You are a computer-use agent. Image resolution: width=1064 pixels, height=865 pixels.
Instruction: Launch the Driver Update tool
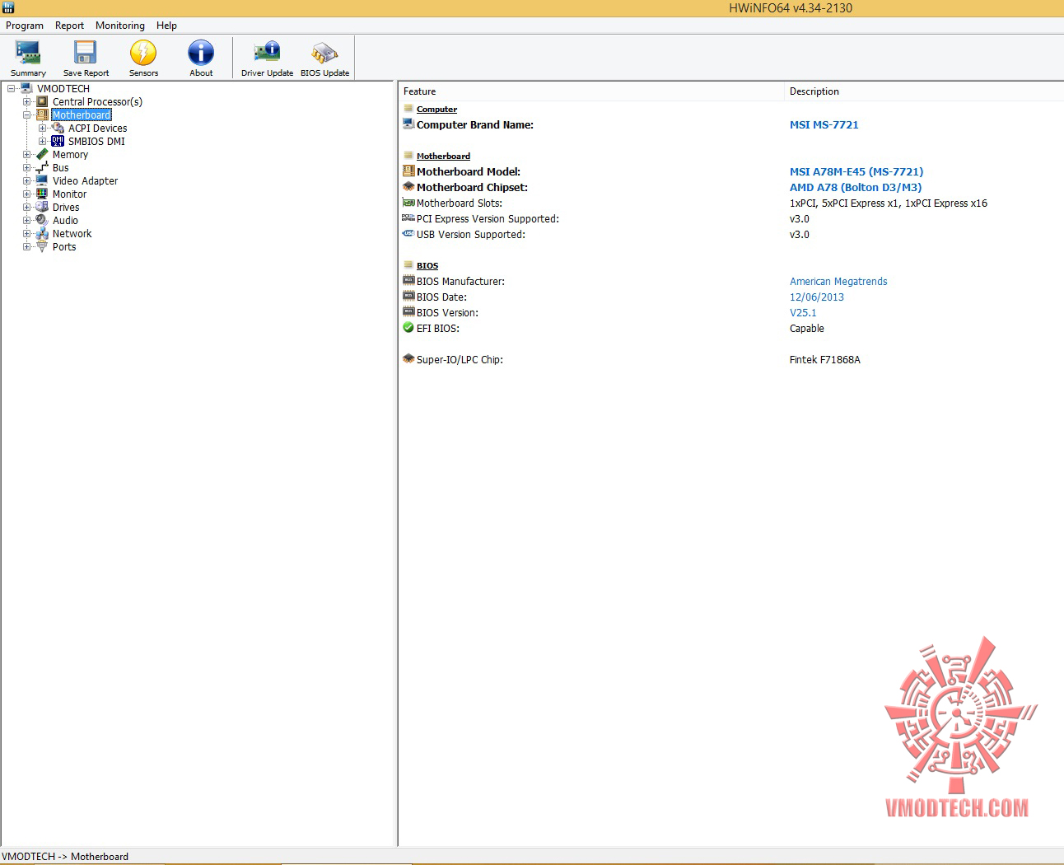tap(267, 58)
